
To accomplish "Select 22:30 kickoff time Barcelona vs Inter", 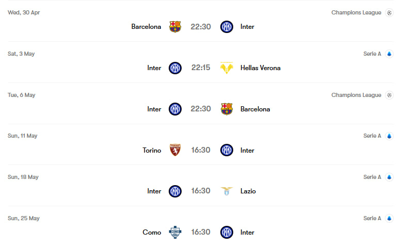I will coord(201,26).
